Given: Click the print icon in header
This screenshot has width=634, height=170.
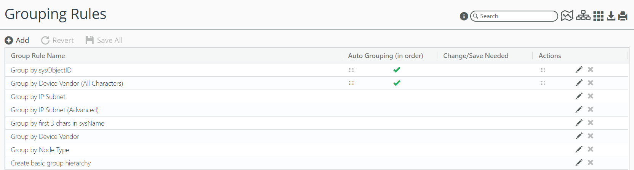Looking at the screenshot, I should (x=623, y=16).
